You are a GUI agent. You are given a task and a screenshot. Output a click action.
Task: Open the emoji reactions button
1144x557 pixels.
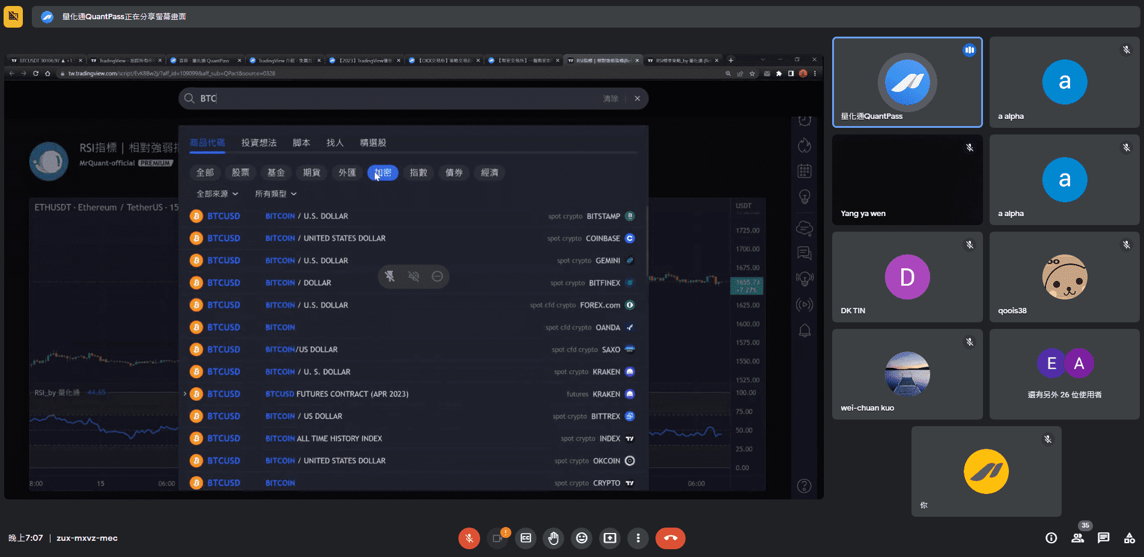pyautogui.click(x=582, y=538)
